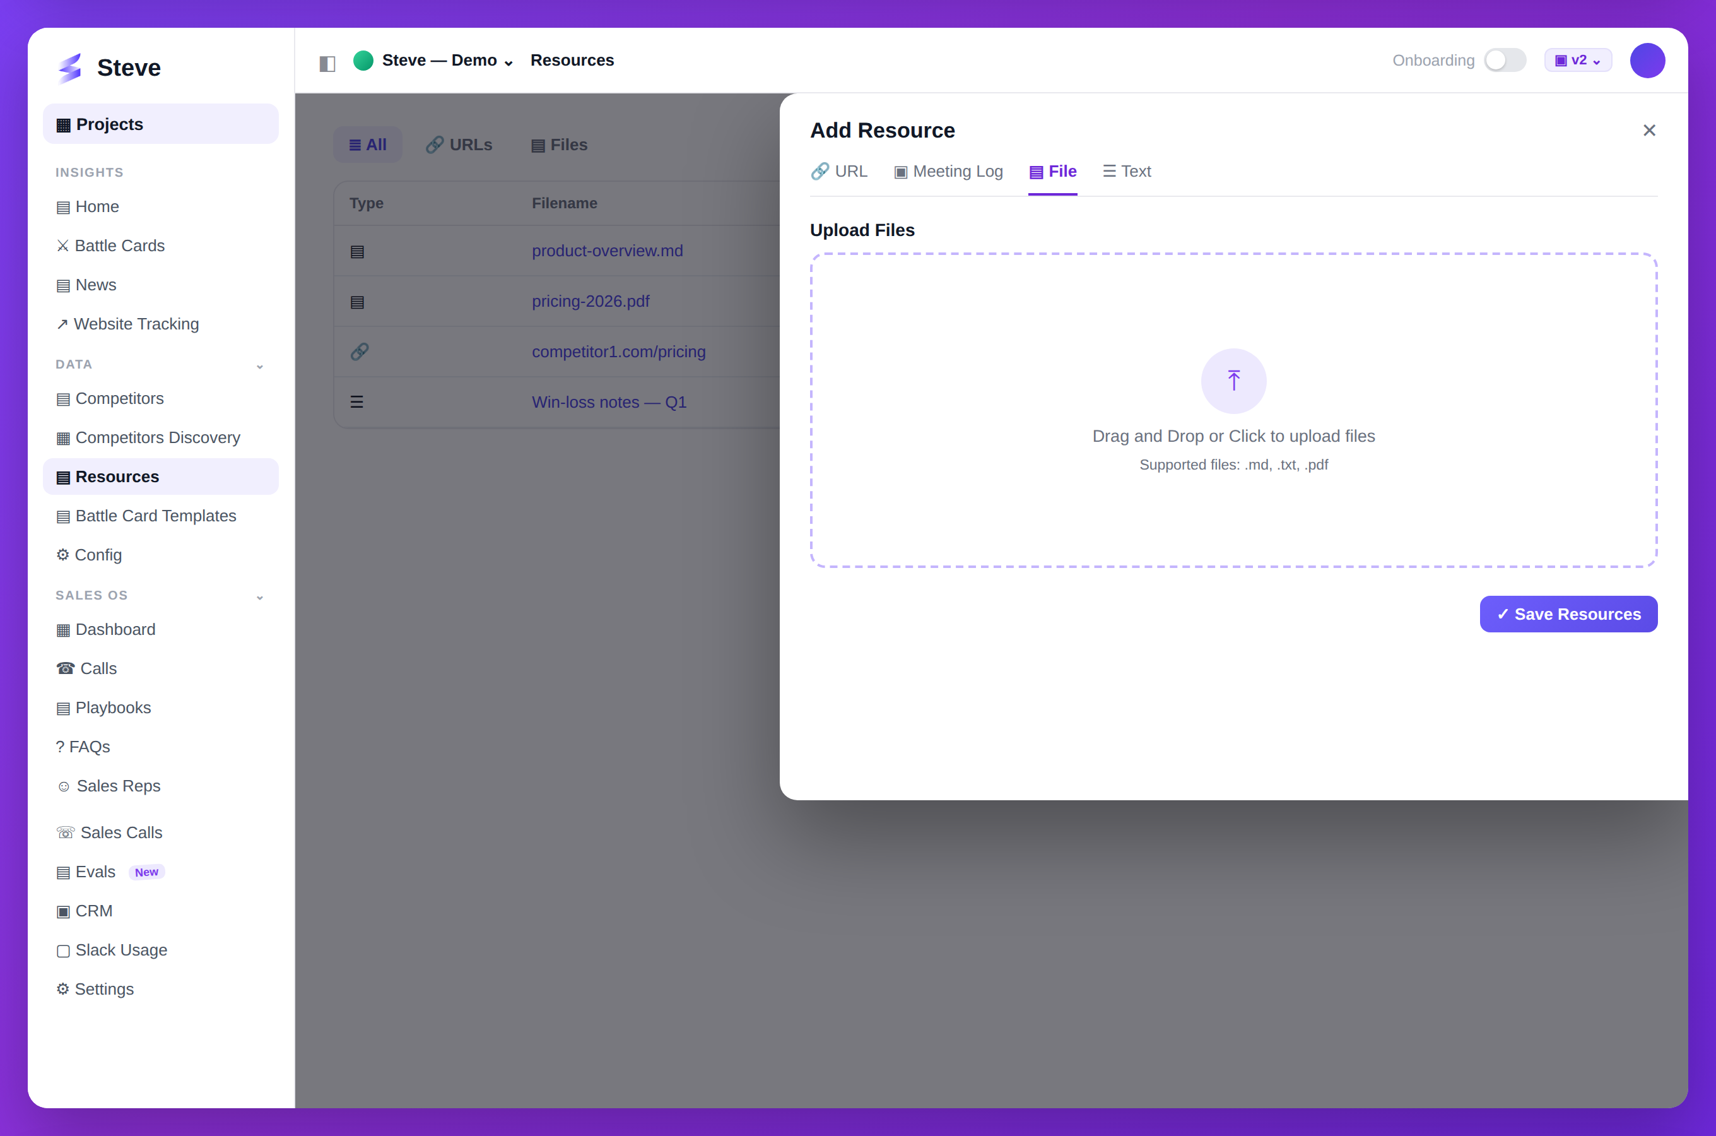The height and width of the screenshot is (1136, 1716).
Task: Switch to the Meeting Log tab
Action: [948, 172]
